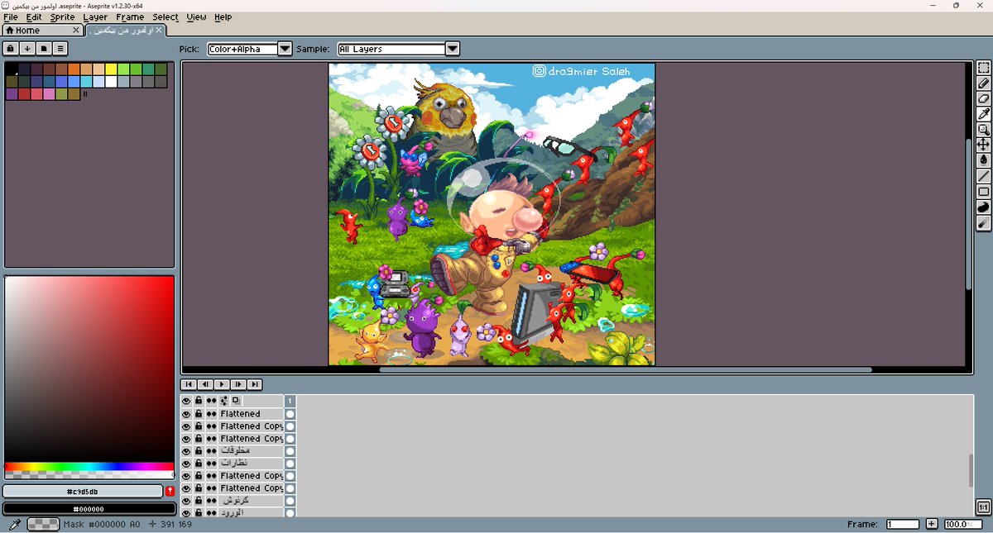The image size is (993, 533).
Task: Hide the مخلوقات layer
Action: coord(186,451)
